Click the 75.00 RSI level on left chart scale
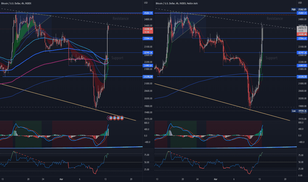Screen dimensions: 308x182 point(146,155)
